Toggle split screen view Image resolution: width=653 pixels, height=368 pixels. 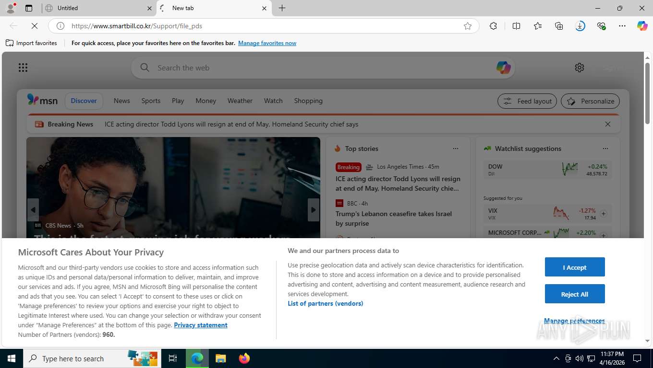(516, 26)
